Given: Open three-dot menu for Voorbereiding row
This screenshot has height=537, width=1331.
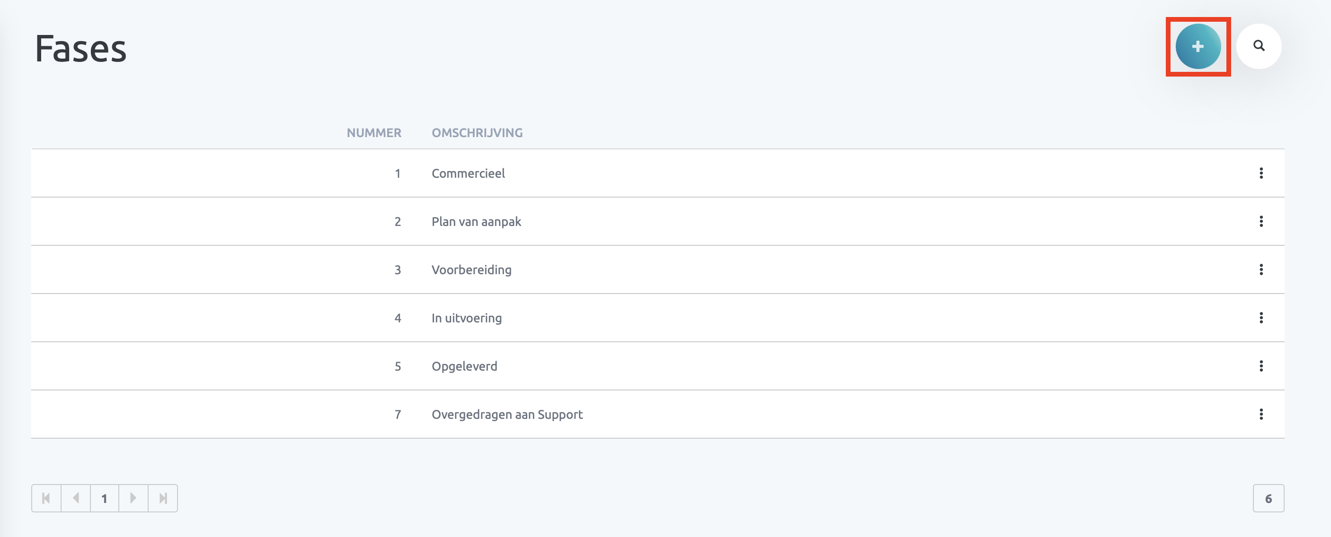Looking at the screenshot, I should point(1261,270).
